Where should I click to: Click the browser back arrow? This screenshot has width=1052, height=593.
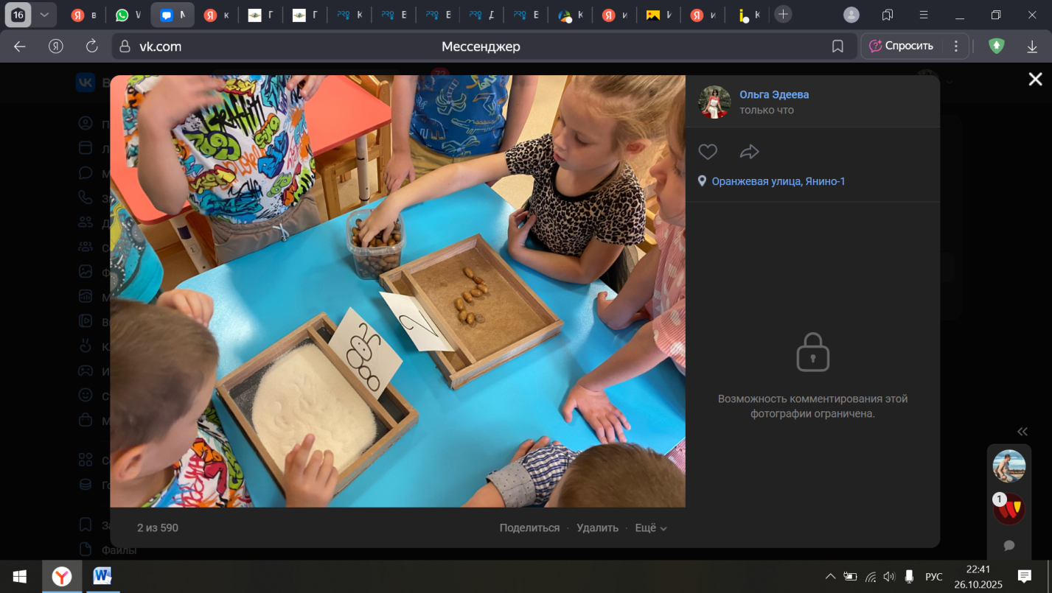20,46
